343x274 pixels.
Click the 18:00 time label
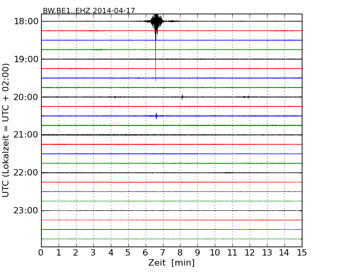26,22
